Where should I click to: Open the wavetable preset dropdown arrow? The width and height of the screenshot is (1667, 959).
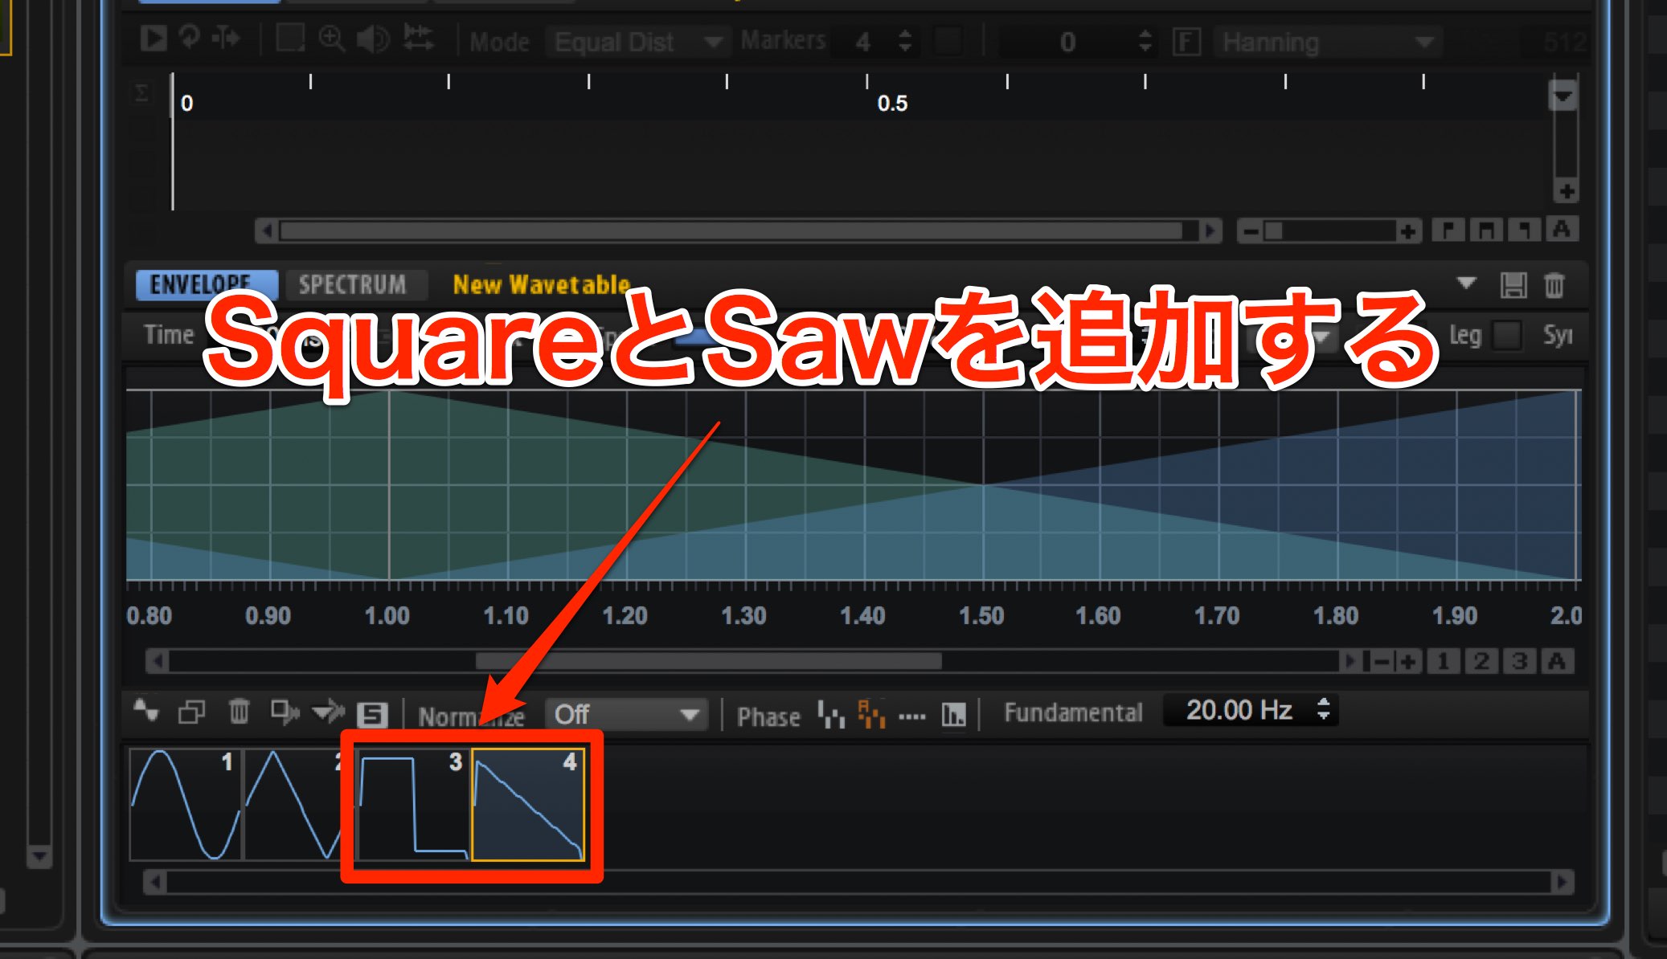[x=1466, y=283]
